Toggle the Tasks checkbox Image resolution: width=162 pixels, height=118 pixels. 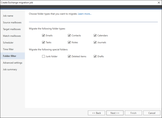(x=43, y=42)
